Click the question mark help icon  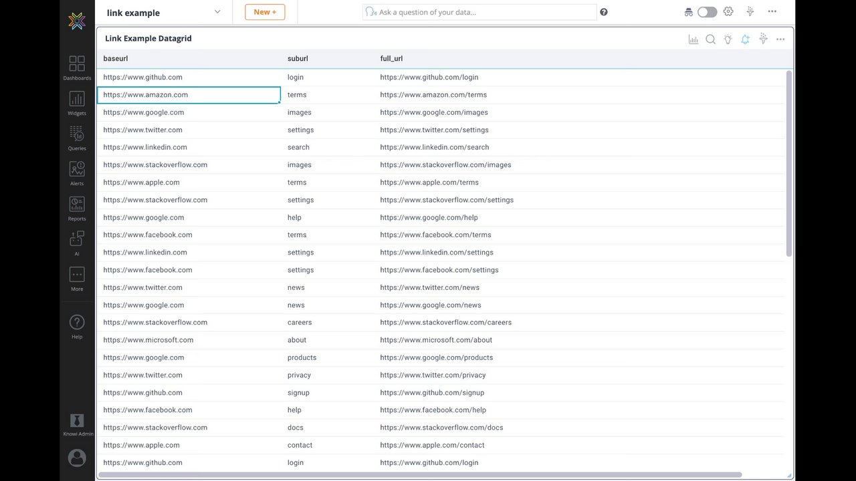pos(604,12)
